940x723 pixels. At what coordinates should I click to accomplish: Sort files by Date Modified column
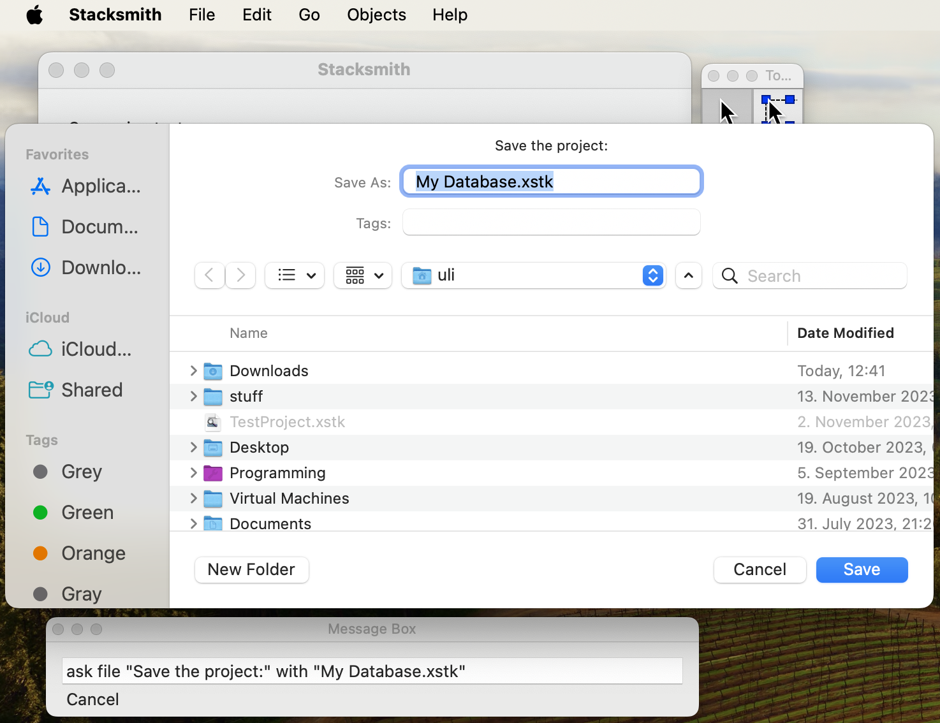(x=846, y=333)
